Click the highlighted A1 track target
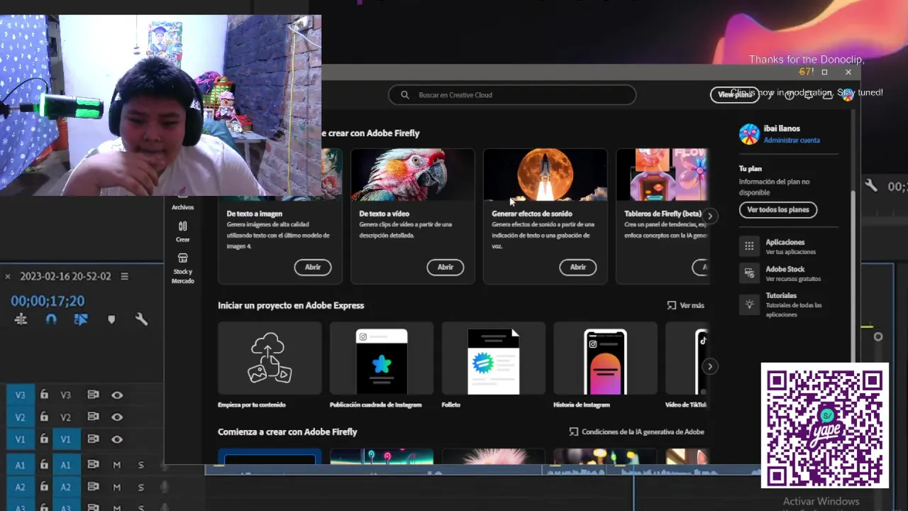Image resolution: width=908 pixels, height=511 pixels. coord(66,465)
